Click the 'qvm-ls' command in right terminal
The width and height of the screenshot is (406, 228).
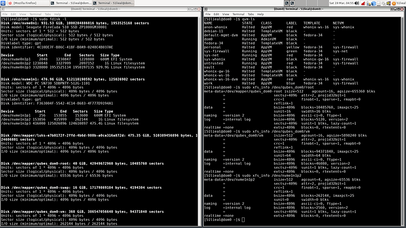(x=248, y=19)
